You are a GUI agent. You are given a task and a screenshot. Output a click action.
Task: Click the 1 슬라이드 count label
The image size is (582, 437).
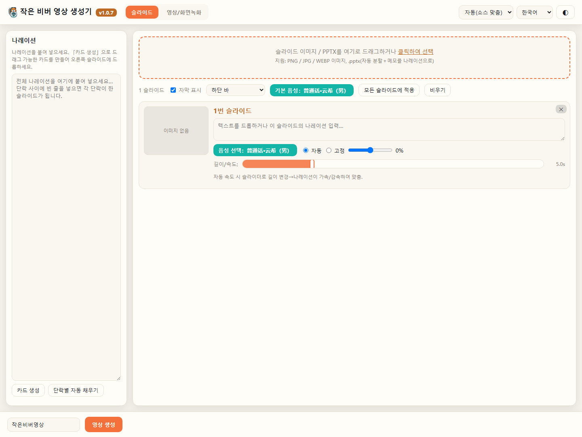pos(152,90)
